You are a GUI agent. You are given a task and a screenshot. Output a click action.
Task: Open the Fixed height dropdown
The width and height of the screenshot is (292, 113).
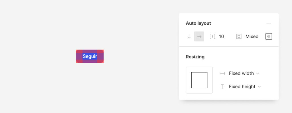(x=245, y=87)
